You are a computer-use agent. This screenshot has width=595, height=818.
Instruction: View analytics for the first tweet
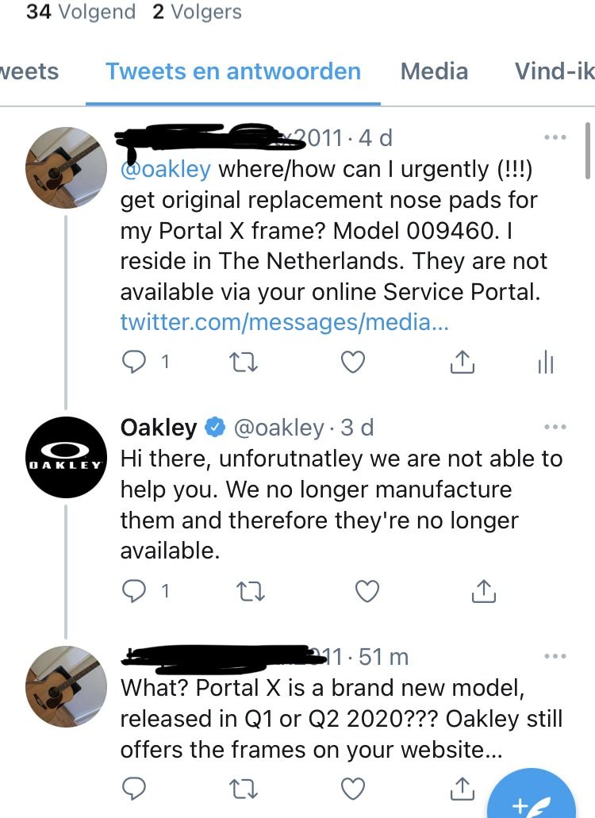pyautogui.click(x=546, y=362)
